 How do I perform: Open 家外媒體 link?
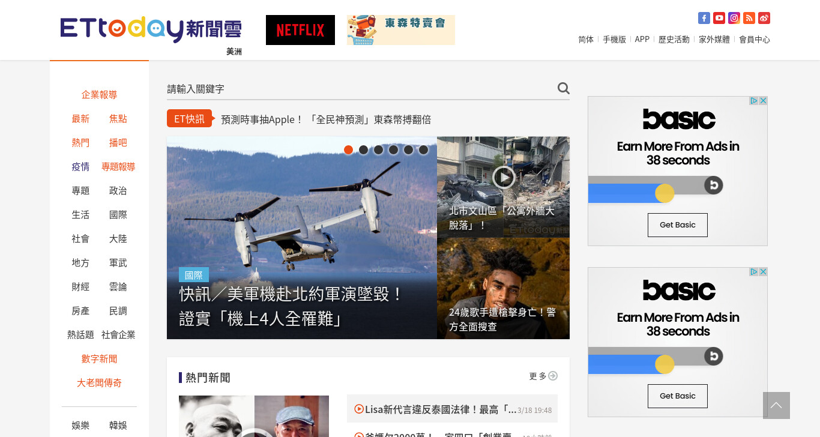pos(714,40)
